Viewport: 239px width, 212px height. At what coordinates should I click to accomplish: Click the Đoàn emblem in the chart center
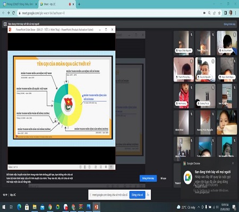pyautogui.click(x=68, y=105)
